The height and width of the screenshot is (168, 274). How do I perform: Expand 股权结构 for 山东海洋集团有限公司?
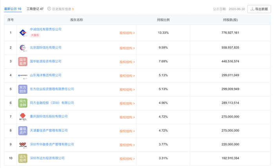pos(127,76)
